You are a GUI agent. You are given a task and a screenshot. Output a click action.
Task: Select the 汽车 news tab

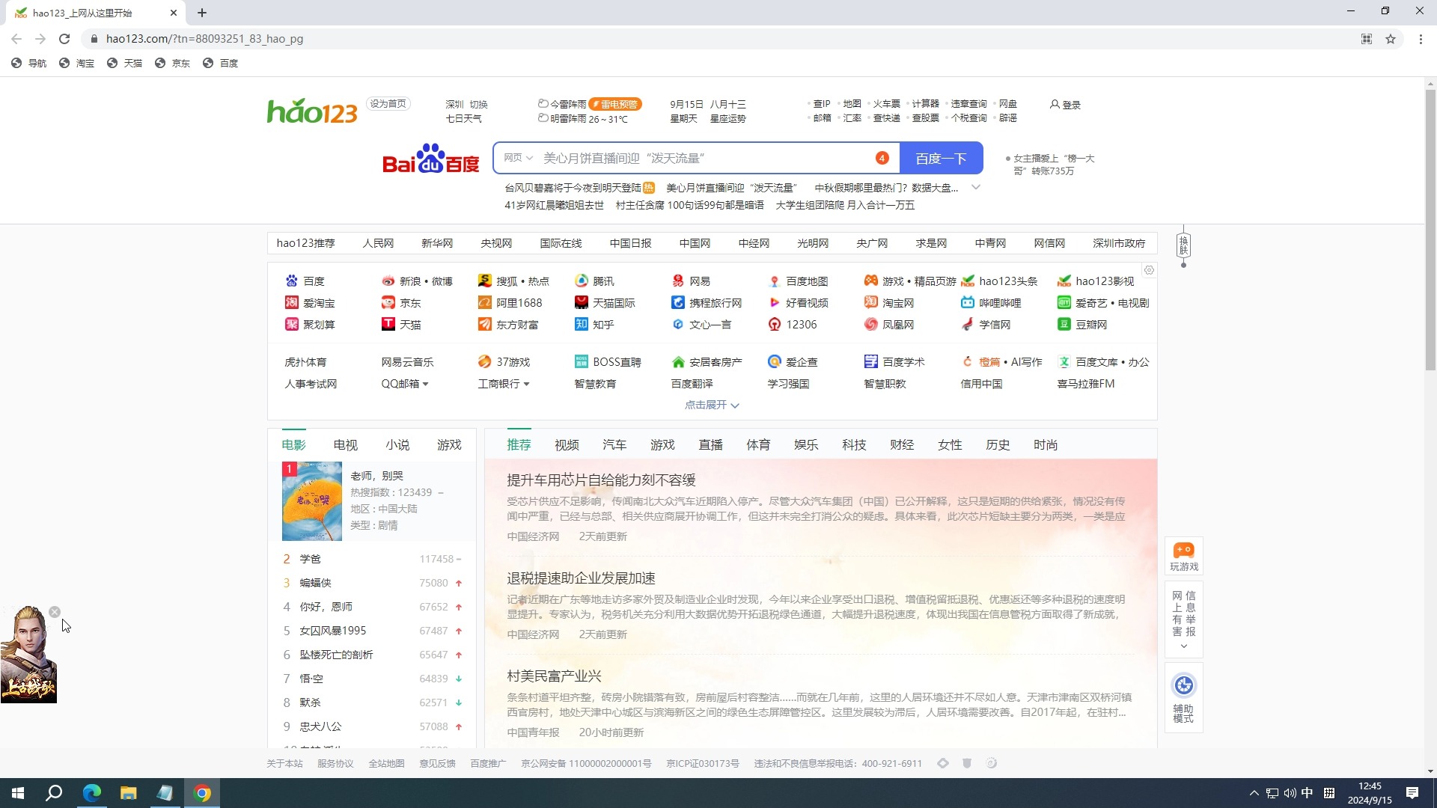tap(614, 445)
